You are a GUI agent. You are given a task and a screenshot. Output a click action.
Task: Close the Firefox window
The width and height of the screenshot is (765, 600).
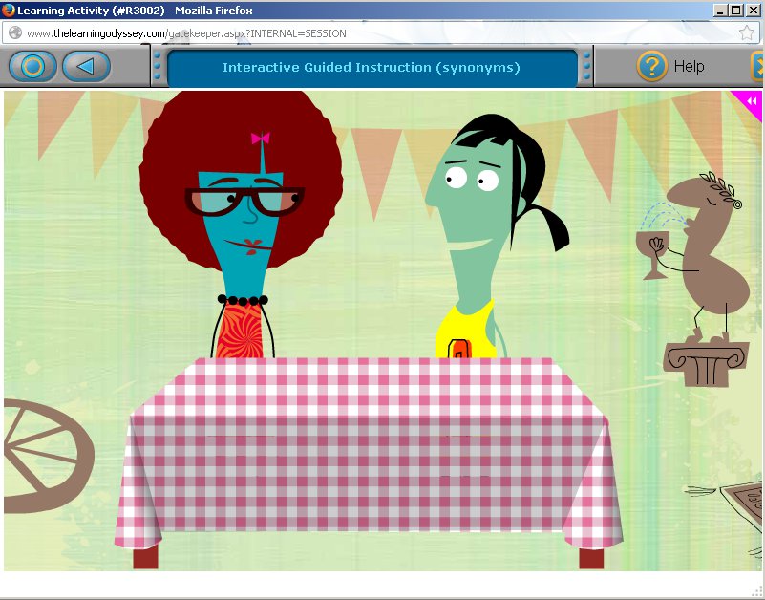753,10
